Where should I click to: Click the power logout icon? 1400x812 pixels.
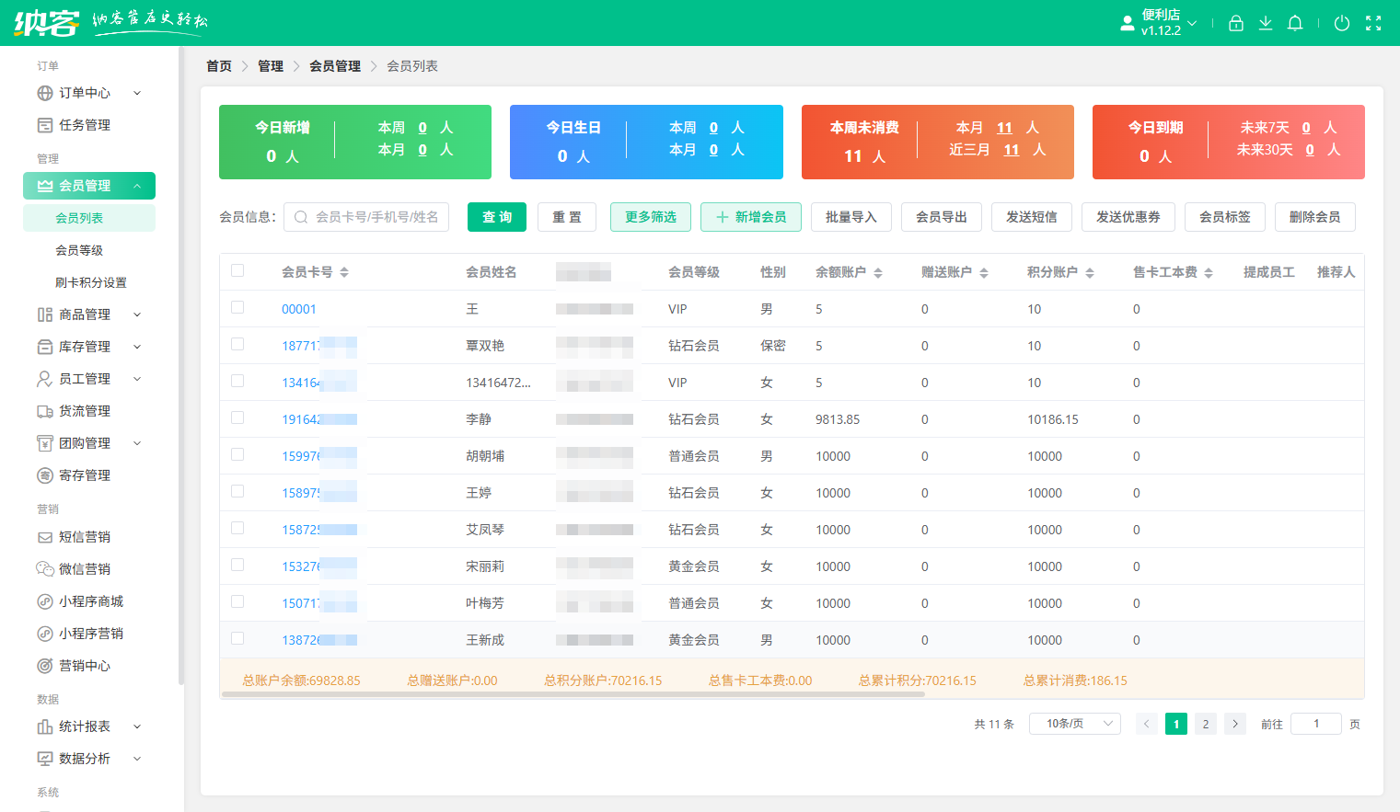1342,23
